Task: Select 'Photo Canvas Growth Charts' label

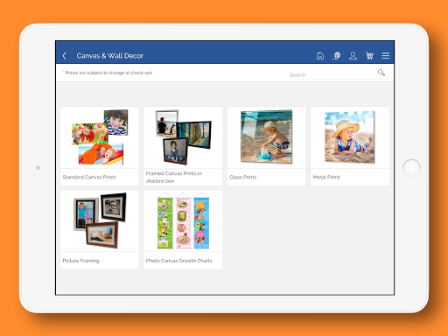Action: [179, 261]
